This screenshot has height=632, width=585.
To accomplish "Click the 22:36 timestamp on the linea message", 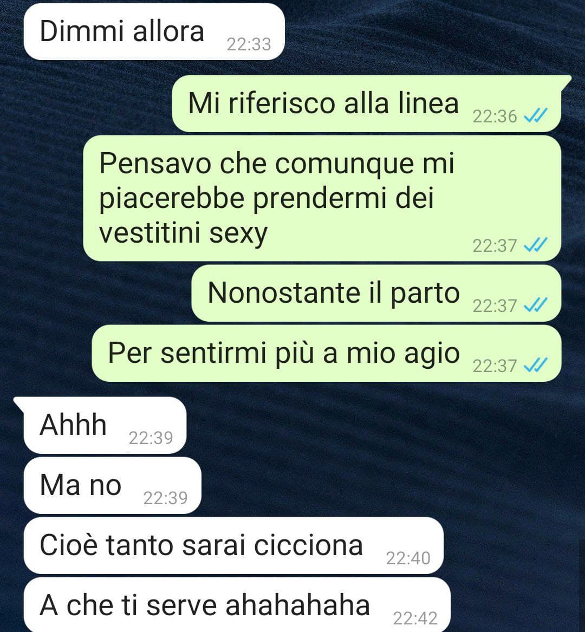I will click(495, 116).
